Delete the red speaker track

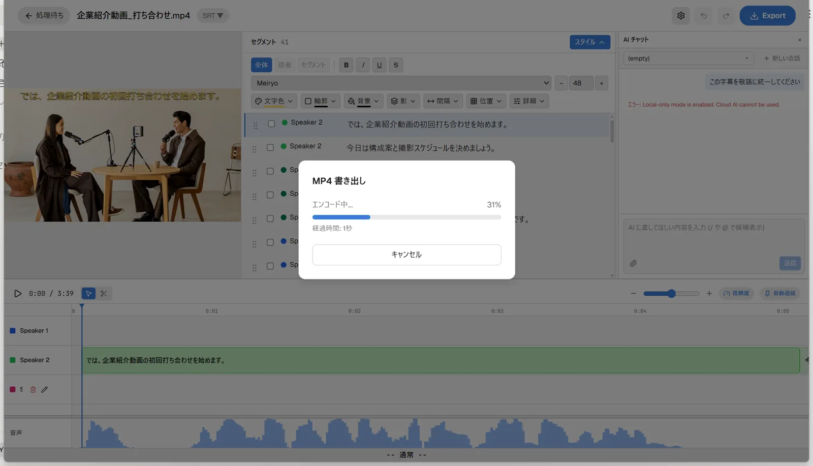coord(33,390)
